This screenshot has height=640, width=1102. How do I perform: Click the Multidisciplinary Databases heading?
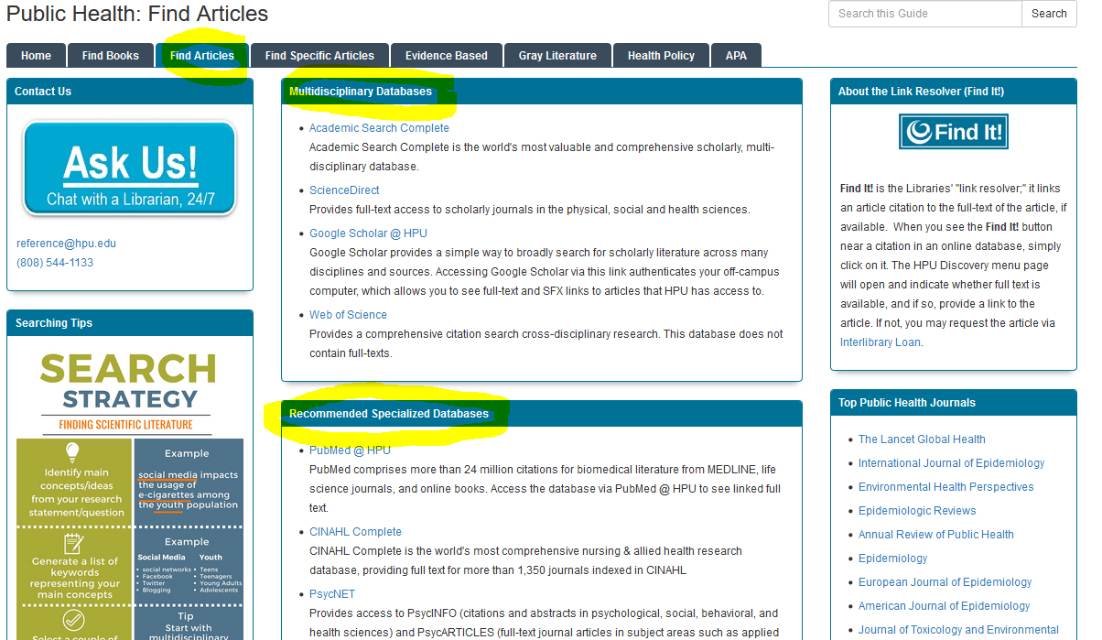click(x=361, y=92)
